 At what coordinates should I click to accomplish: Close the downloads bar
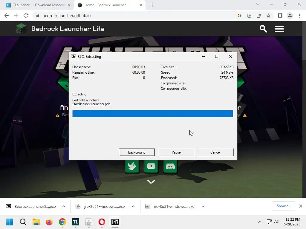(301, 206)
